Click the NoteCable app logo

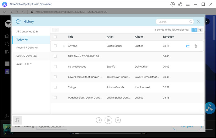(x=5, y=4)
